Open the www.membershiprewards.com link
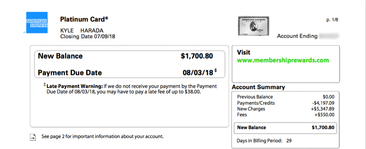The image size is (366, 149). [x=283, y=61]
